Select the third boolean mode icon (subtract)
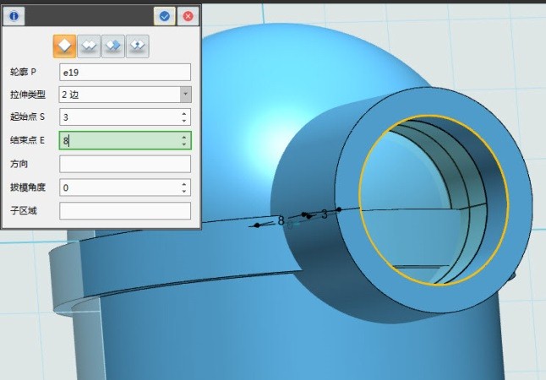This screenshot has height=380, width=546. point(113,46)
